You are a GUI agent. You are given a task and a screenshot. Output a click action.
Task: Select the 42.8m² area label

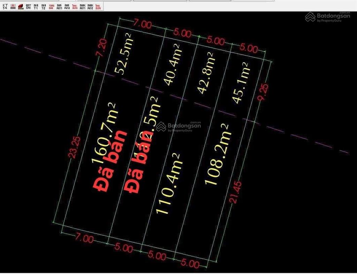[x=206, y=73]
